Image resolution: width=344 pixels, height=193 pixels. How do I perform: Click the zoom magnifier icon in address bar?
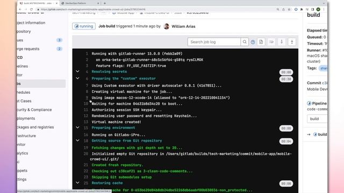click(x=278, y=10)
